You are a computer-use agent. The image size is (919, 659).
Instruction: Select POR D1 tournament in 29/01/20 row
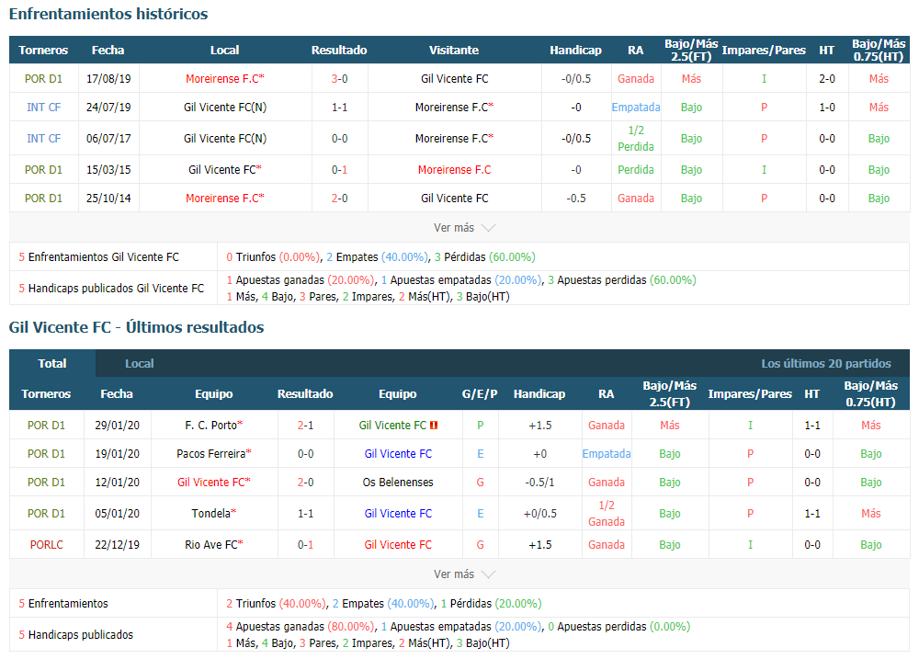click(x=46, y=425)
